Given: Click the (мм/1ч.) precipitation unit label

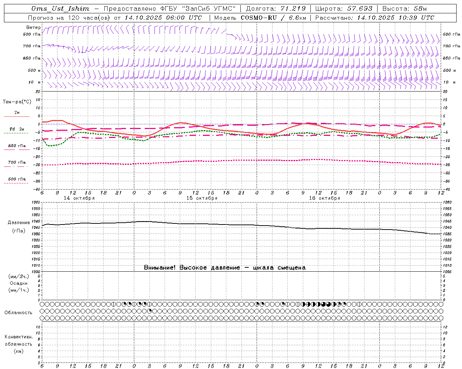Looking at the screenshot, I should click(x=19, y=290).
